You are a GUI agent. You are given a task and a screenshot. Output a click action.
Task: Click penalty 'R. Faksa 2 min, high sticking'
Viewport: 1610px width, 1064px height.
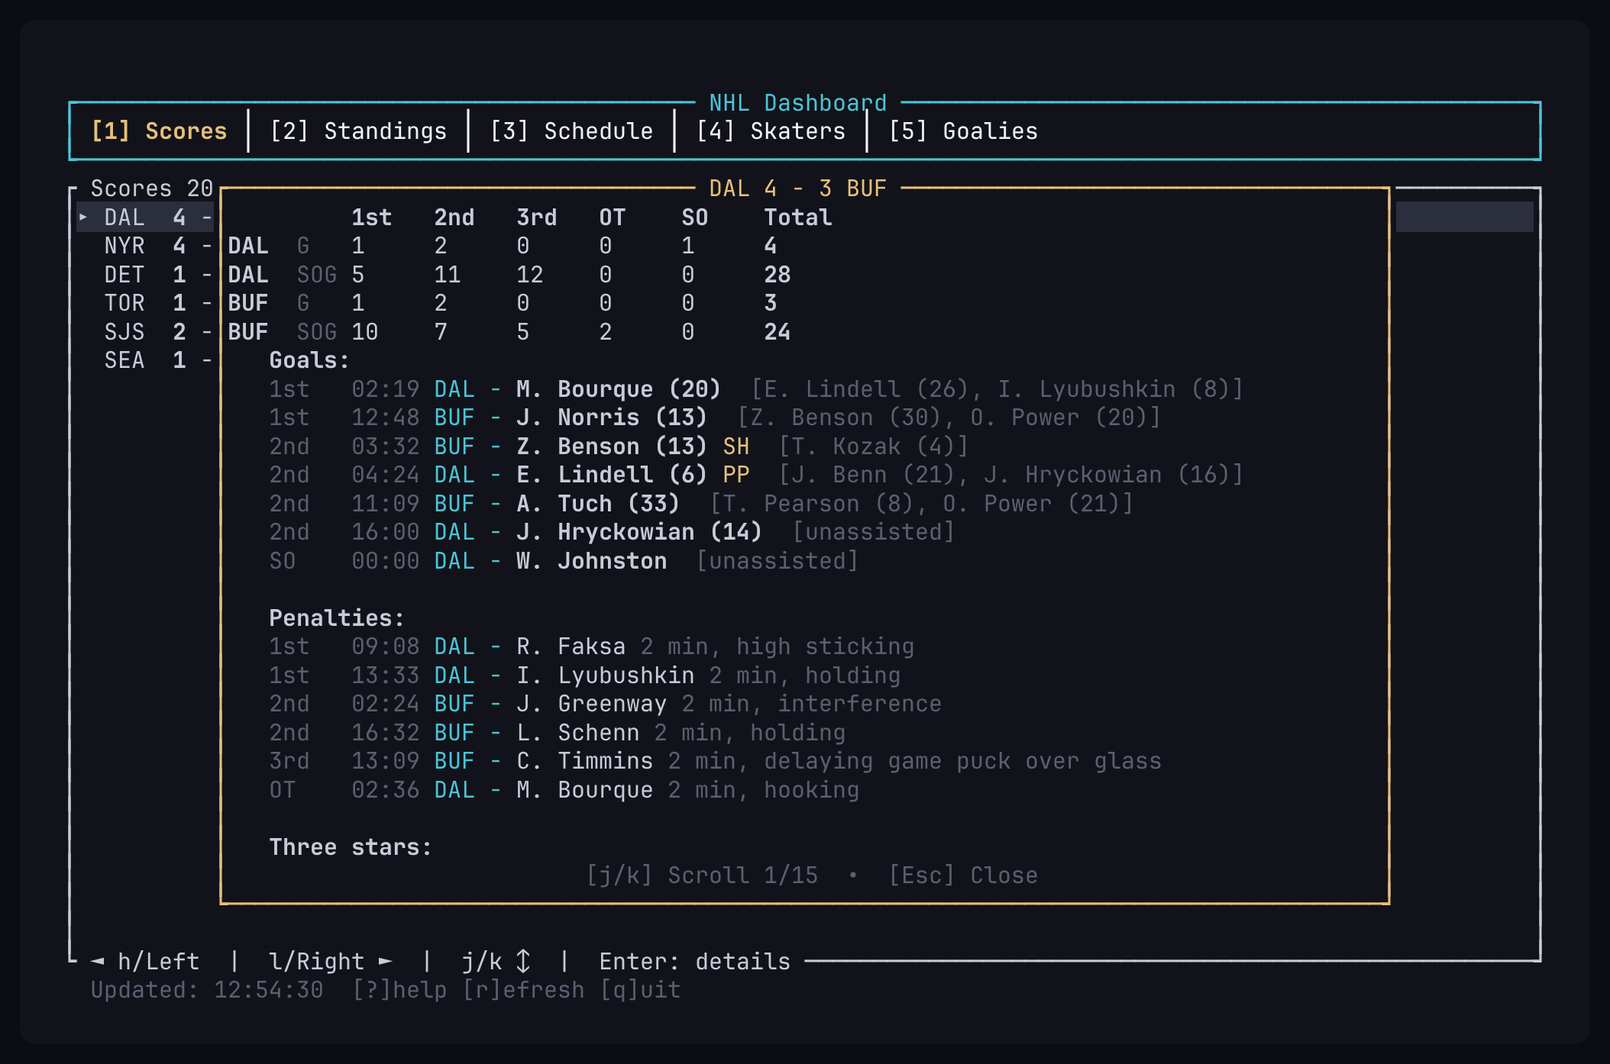tap(716, 646)
